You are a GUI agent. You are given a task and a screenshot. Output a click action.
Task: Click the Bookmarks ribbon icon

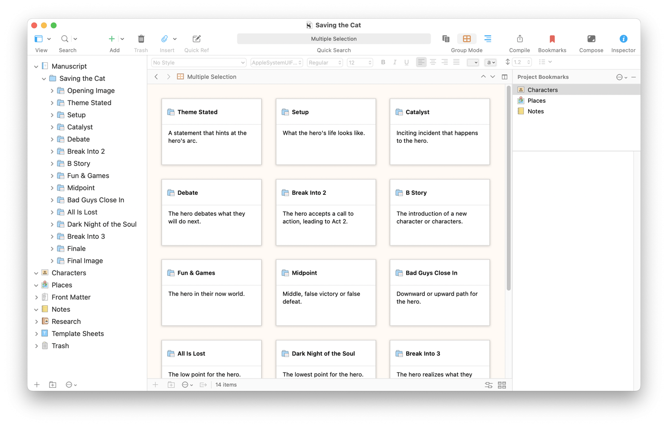(x=552, y=39)
